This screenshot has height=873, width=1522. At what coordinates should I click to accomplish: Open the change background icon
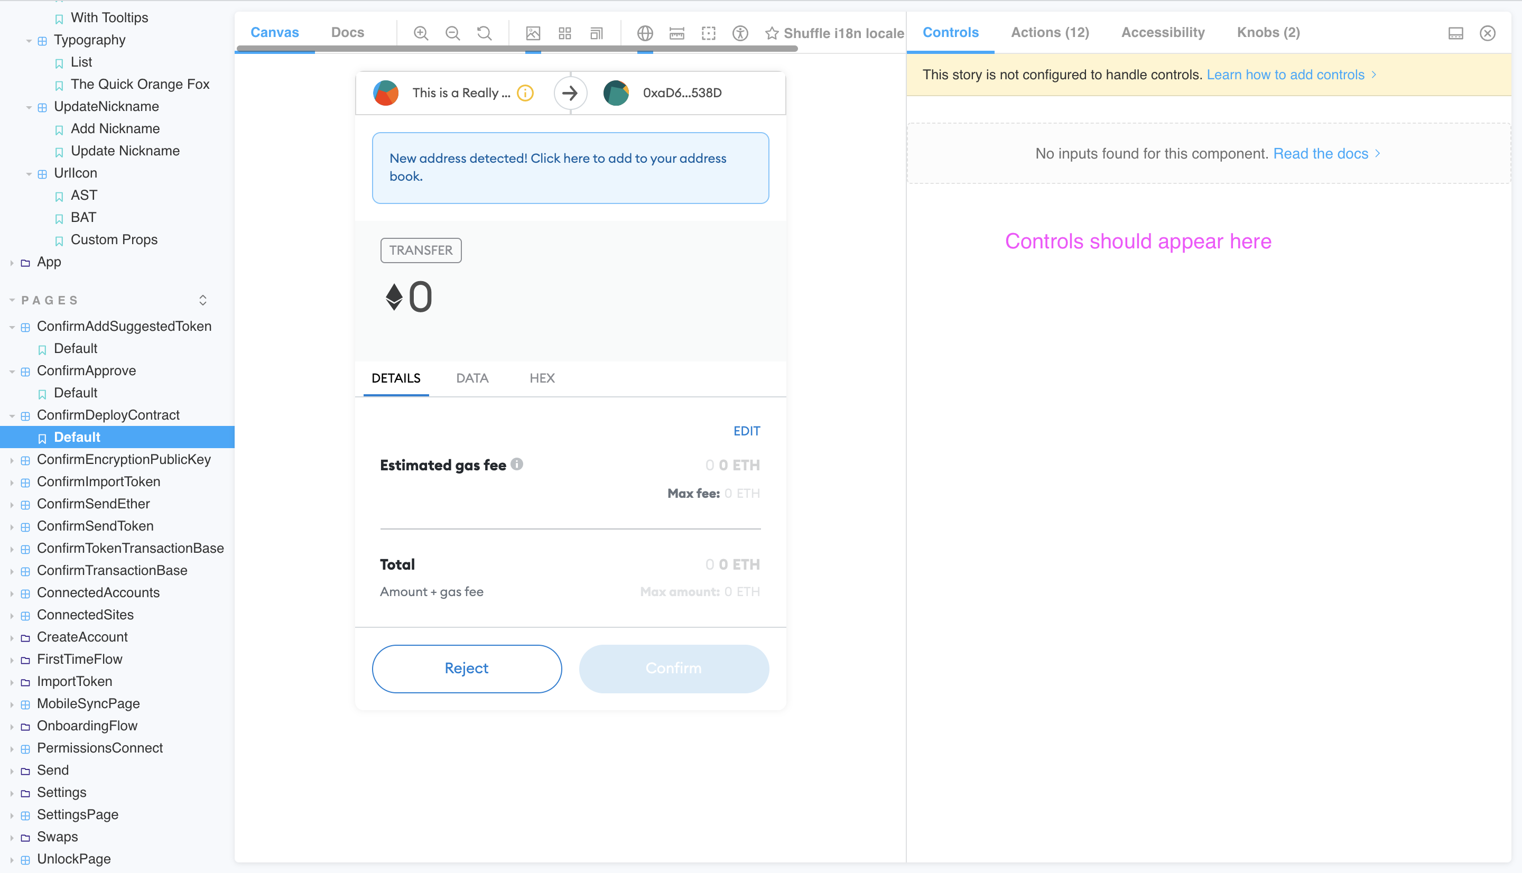click(x=533, y=33)
